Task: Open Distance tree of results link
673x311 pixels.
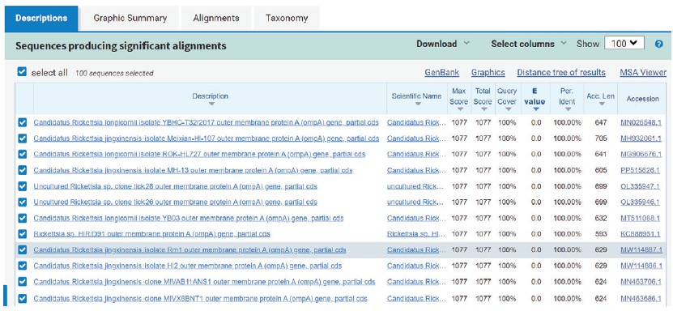Action: click(561, 73)
